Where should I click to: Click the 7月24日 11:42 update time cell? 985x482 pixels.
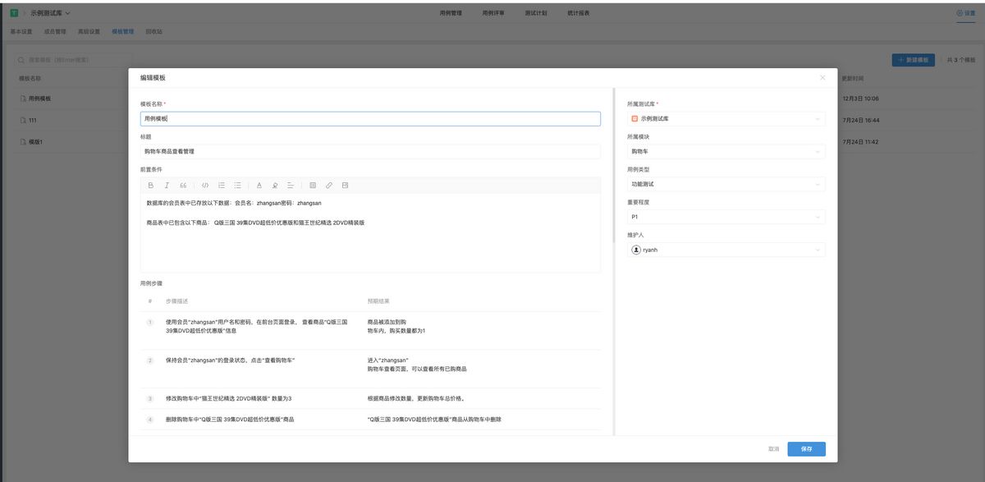pyautogui.click(x=860, y=142)
